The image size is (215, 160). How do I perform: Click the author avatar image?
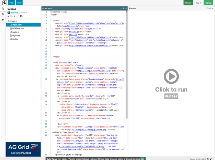(x=9, y=12)
